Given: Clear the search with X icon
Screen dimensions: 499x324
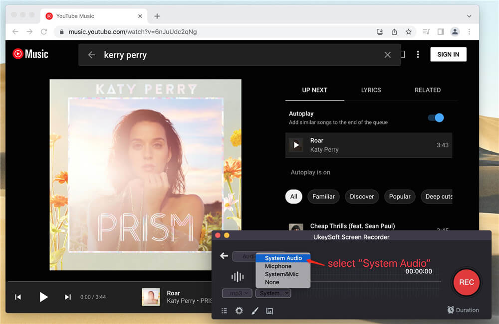Looking at the screenshot, I should [x=387, y=55].
